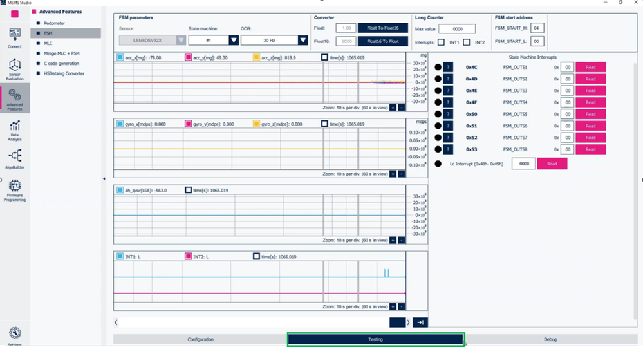The height and width of the screenshot is (347, 643).
Task: Click help icon for FSM_OUTS1 (0x4C)
Action: tap(448, 67)
